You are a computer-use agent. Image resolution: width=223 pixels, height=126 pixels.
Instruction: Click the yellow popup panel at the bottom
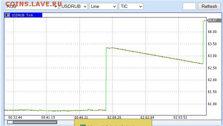coord(113,123)
